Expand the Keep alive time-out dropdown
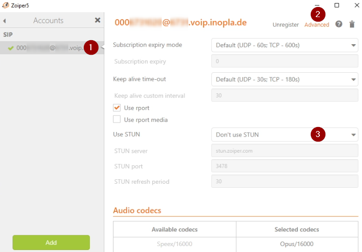Screen dimensions: 362x252 pos(285,79)
